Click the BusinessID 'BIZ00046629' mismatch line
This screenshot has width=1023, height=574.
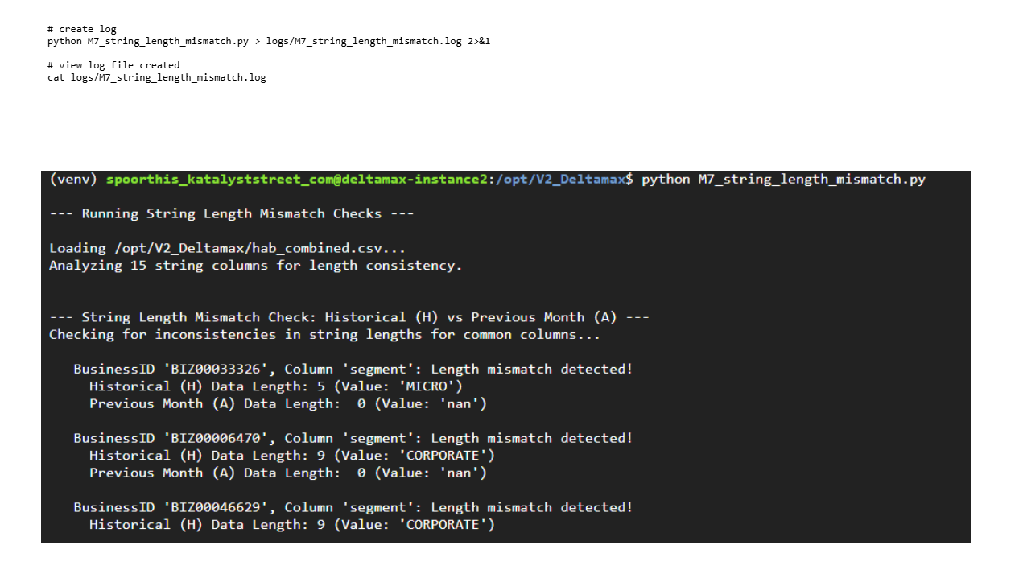[353, 507]
